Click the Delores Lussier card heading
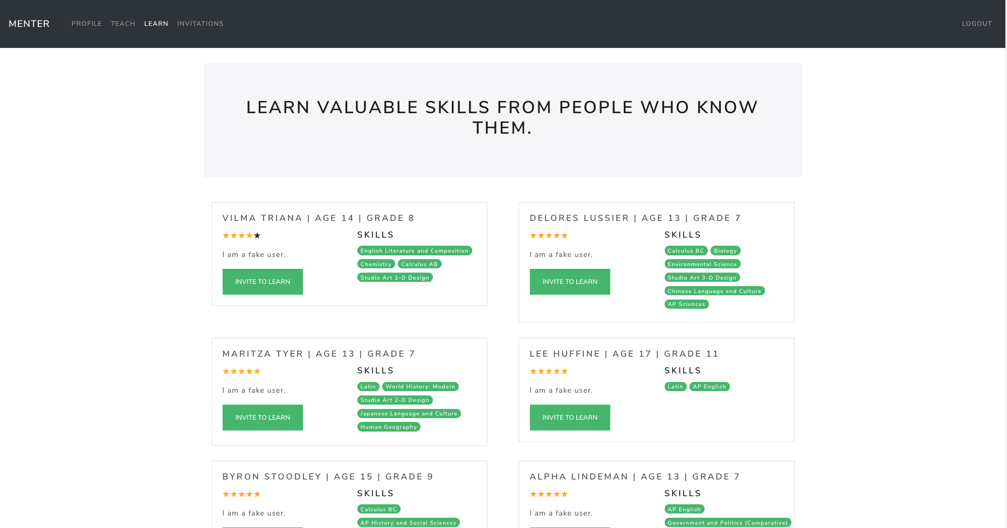This screenshot has width=1007, height=528. (x=635, y=218)
